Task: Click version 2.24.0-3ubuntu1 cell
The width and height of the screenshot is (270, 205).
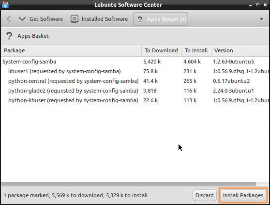Action: [x=234, y=91]
